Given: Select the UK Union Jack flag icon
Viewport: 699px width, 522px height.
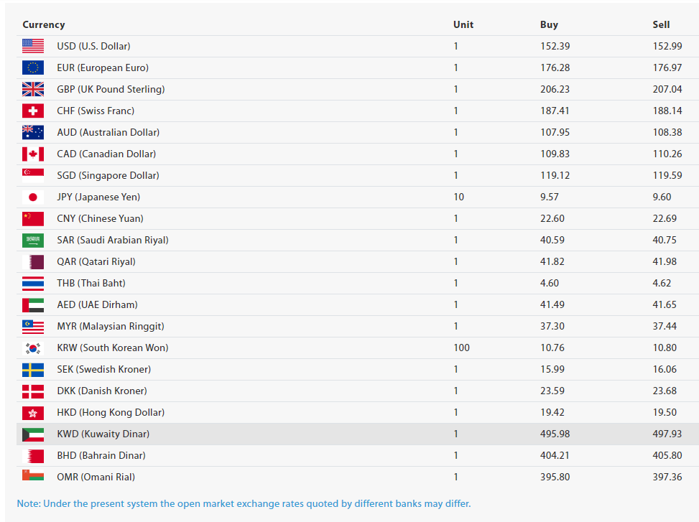Looking at the screenshot, I should click(33, 89).
